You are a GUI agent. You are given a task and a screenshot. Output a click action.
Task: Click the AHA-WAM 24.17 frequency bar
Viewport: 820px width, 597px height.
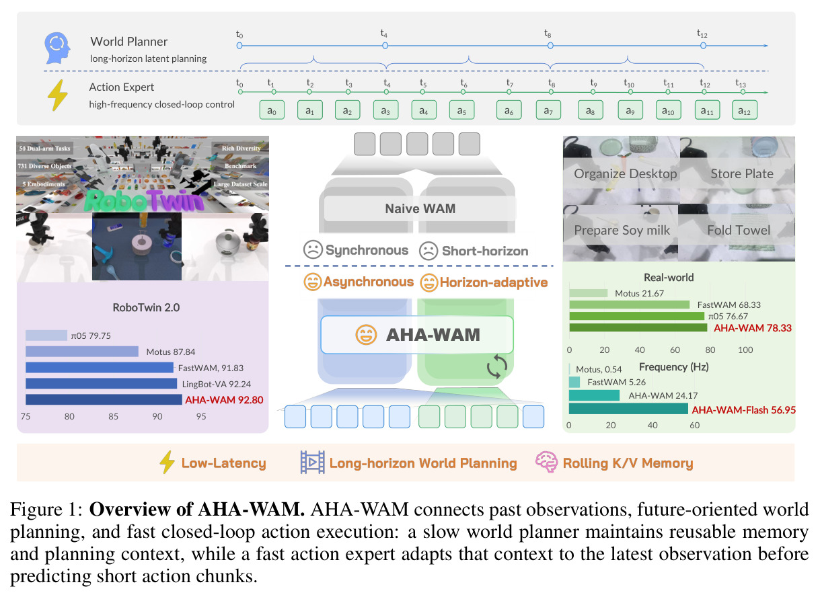[x=594, y=395]
